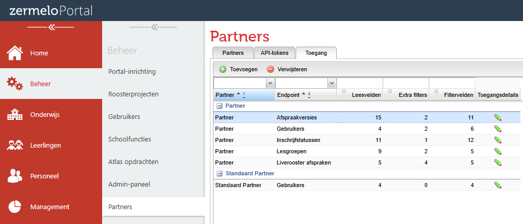The width and height of the screenshot is (523, 224).
Task: Open the Gebruikers menu item
Action: tap(124, 117)
